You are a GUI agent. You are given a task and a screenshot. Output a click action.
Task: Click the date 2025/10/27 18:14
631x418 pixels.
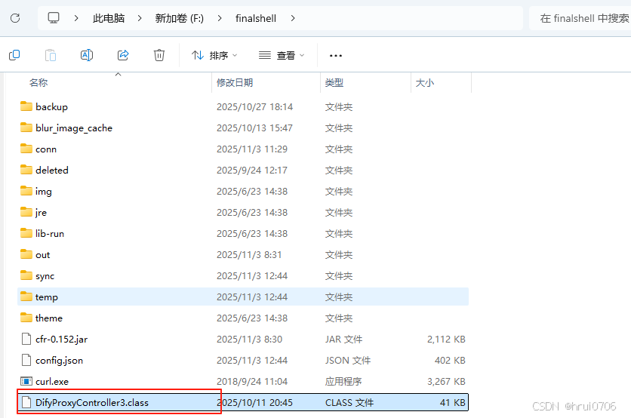[x=254, y=106]
